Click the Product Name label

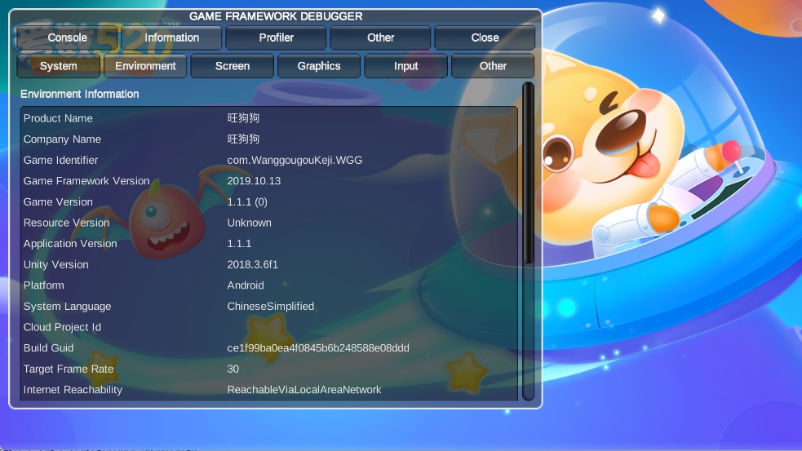coord(58,118)
